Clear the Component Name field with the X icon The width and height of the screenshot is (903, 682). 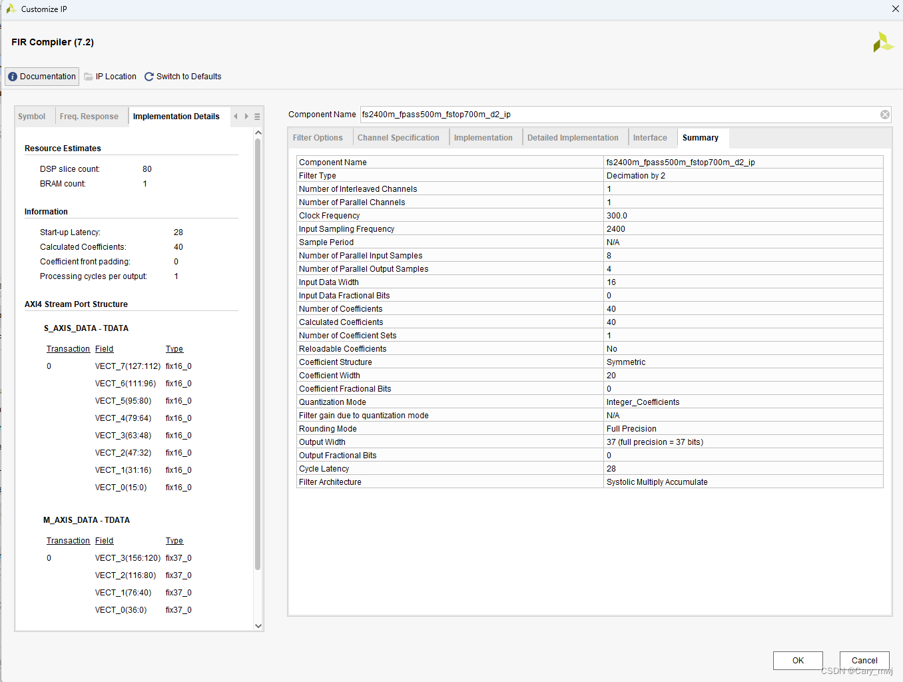pyautogui.click(x=885, y=115)
